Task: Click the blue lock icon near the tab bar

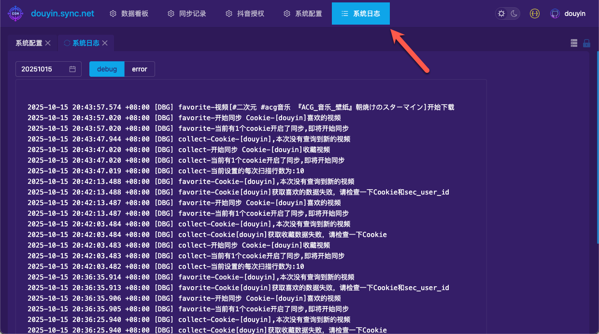Action: pyautogui.click(x=586, y=43)
